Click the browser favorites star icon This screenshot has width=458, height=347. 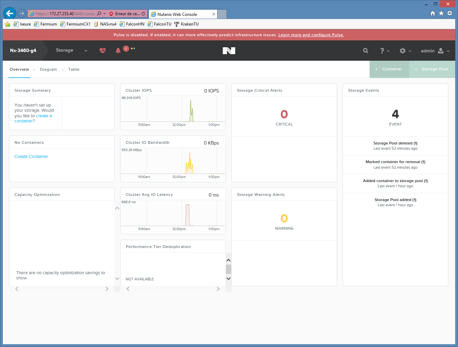point(441,13)
